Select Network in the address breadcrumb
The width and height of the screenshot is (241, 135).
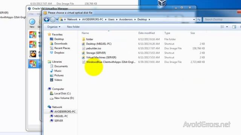click(x=72, y=19)
